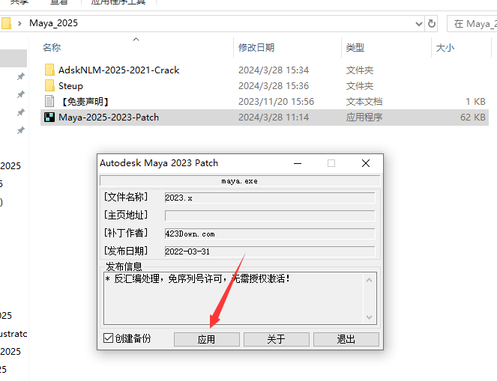The image size is (497, 381).
Task: Click the Maya-2025-2023-Patch file name
Action: point(109,118)
